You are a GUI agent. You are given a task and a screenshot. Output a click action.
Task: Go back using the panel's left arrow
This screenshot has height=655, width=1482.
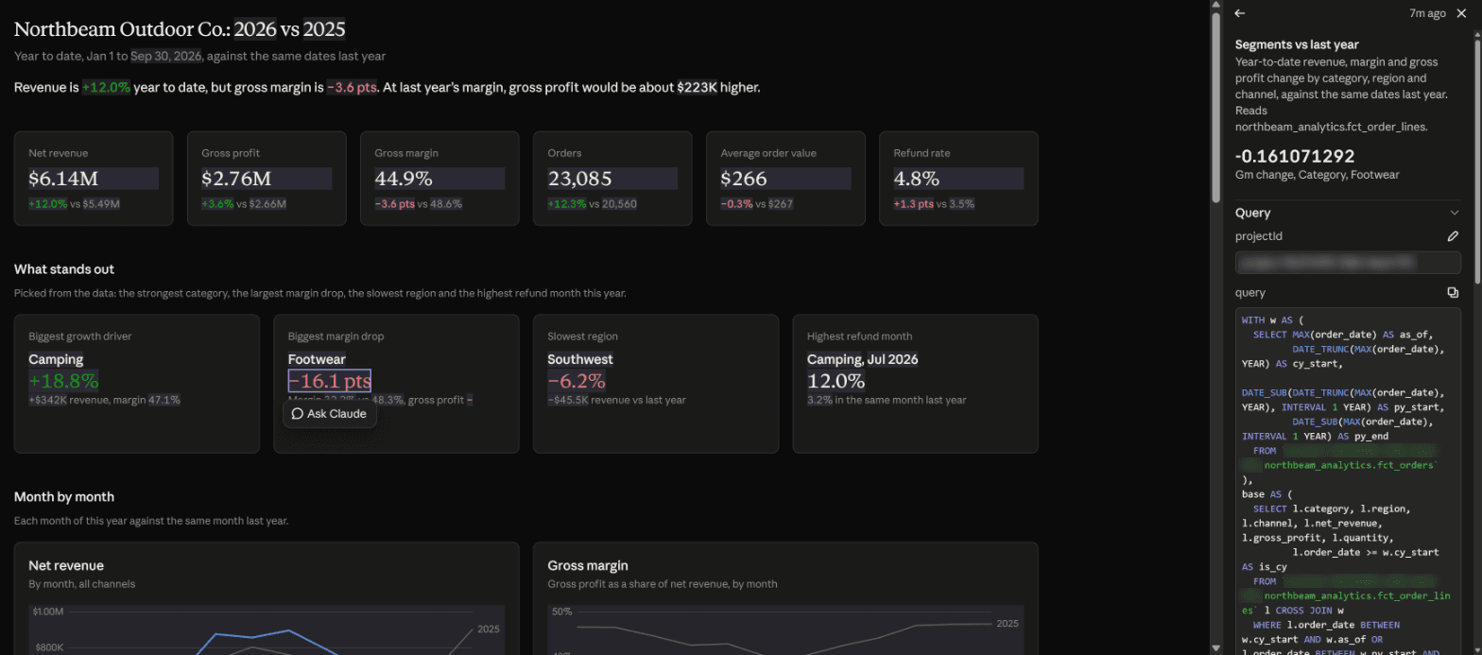point(1240,13)
